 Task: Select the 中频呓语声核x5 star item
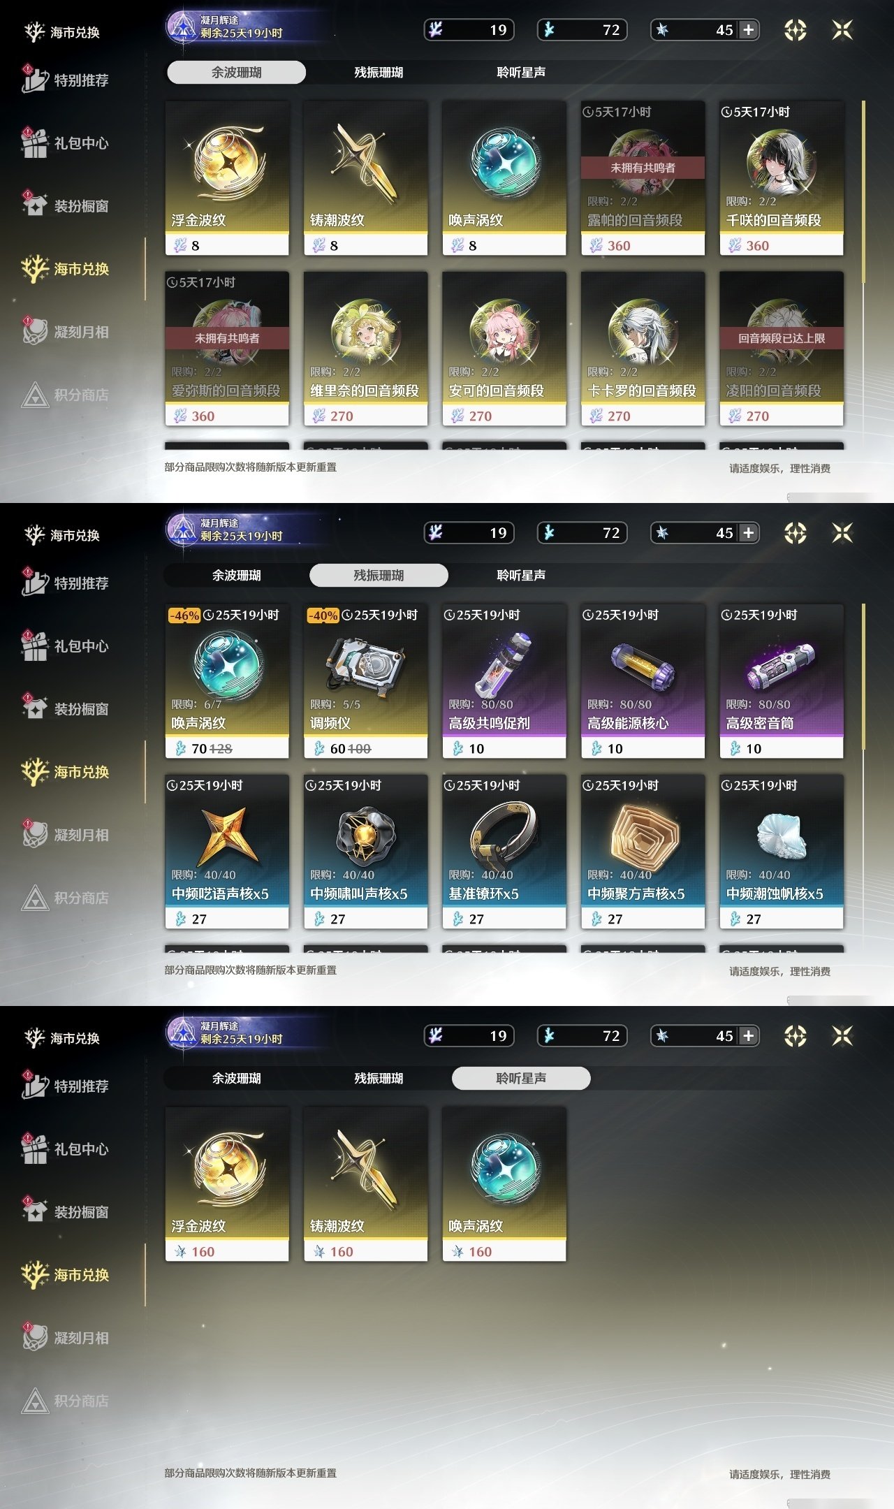226,852
